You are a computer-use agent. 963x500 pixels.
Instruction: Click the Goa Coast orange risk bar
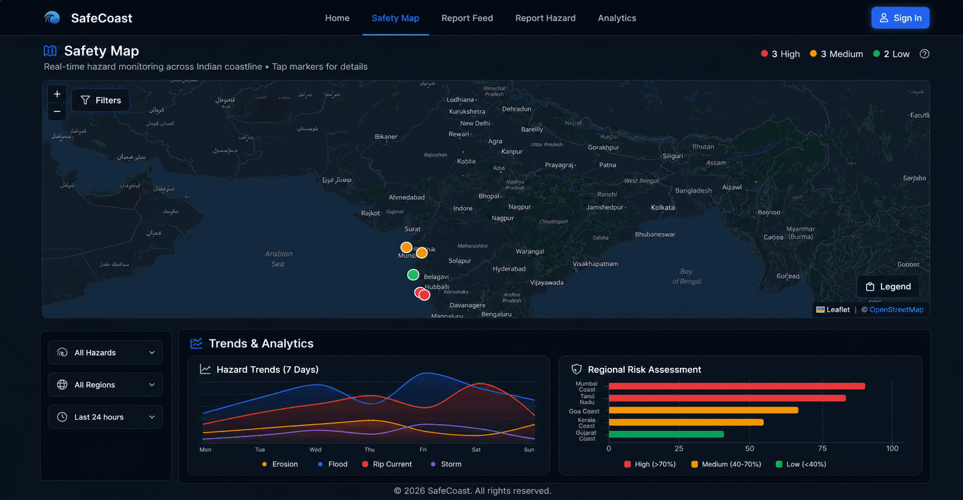click(703, 410)
